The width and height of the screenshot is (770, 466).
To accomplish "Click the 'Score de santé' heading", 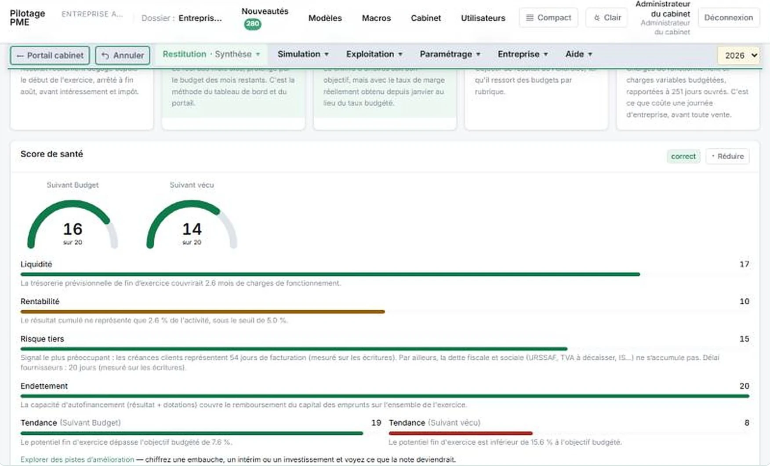I will click(51, 154).
